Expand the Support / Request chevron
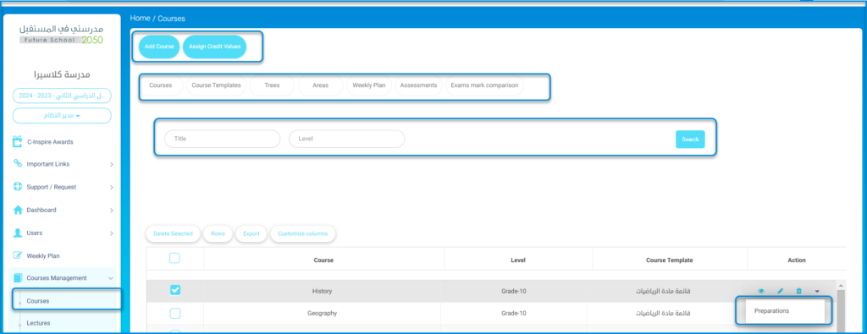This screenshot has height=334, width=867. pyautogui.click(x=111, y=188)
